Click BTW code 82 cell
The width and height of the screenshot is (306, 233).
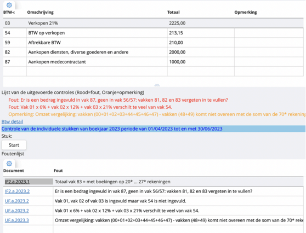[x=15, y=52]
